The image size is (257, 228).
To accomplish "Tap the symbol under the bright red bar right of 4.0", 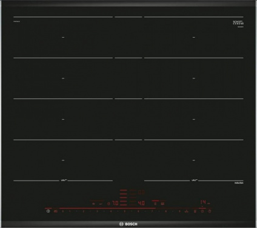I will pyautogui.click(x=155, y=204).
